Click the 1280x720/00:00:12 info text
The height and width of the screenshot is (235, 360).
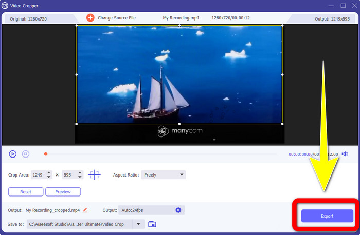230,18
